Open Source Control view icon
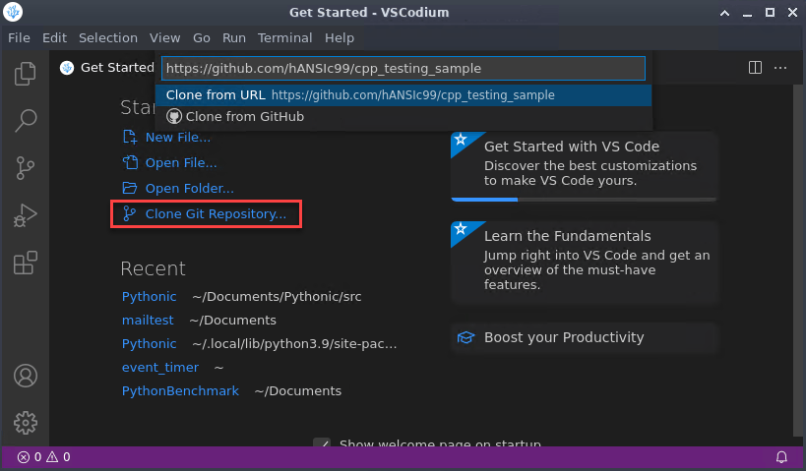This screenshot has width=806, height=471. pyautogui.click(x=26, y=168)
